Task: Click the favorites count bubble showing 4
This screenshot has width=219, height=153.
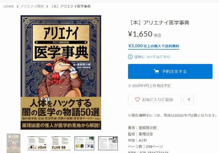Action: pyautogui.click(x=189, y=100)
